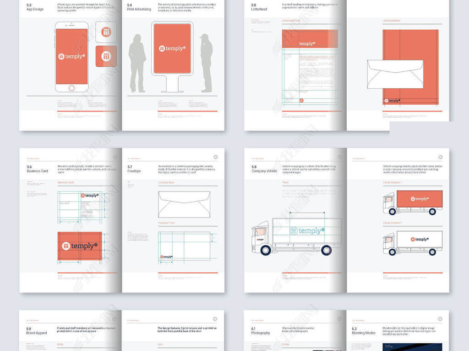The image size is (469, 351).
Task: Select the white Colour Scheme 2 truck
Action: (413, 243)
